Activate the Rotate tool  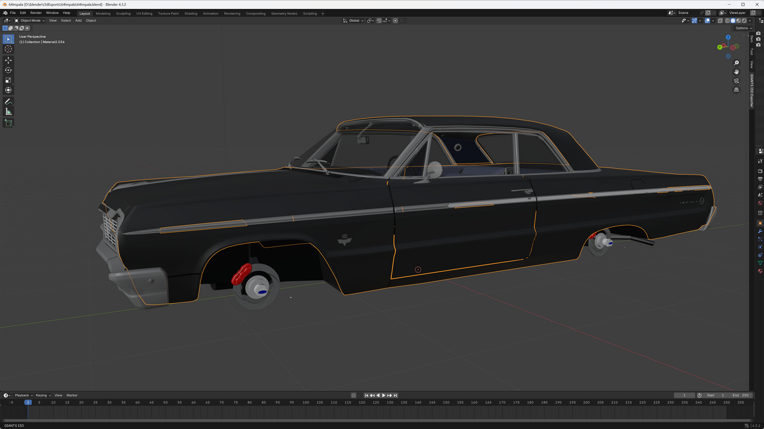8,70
